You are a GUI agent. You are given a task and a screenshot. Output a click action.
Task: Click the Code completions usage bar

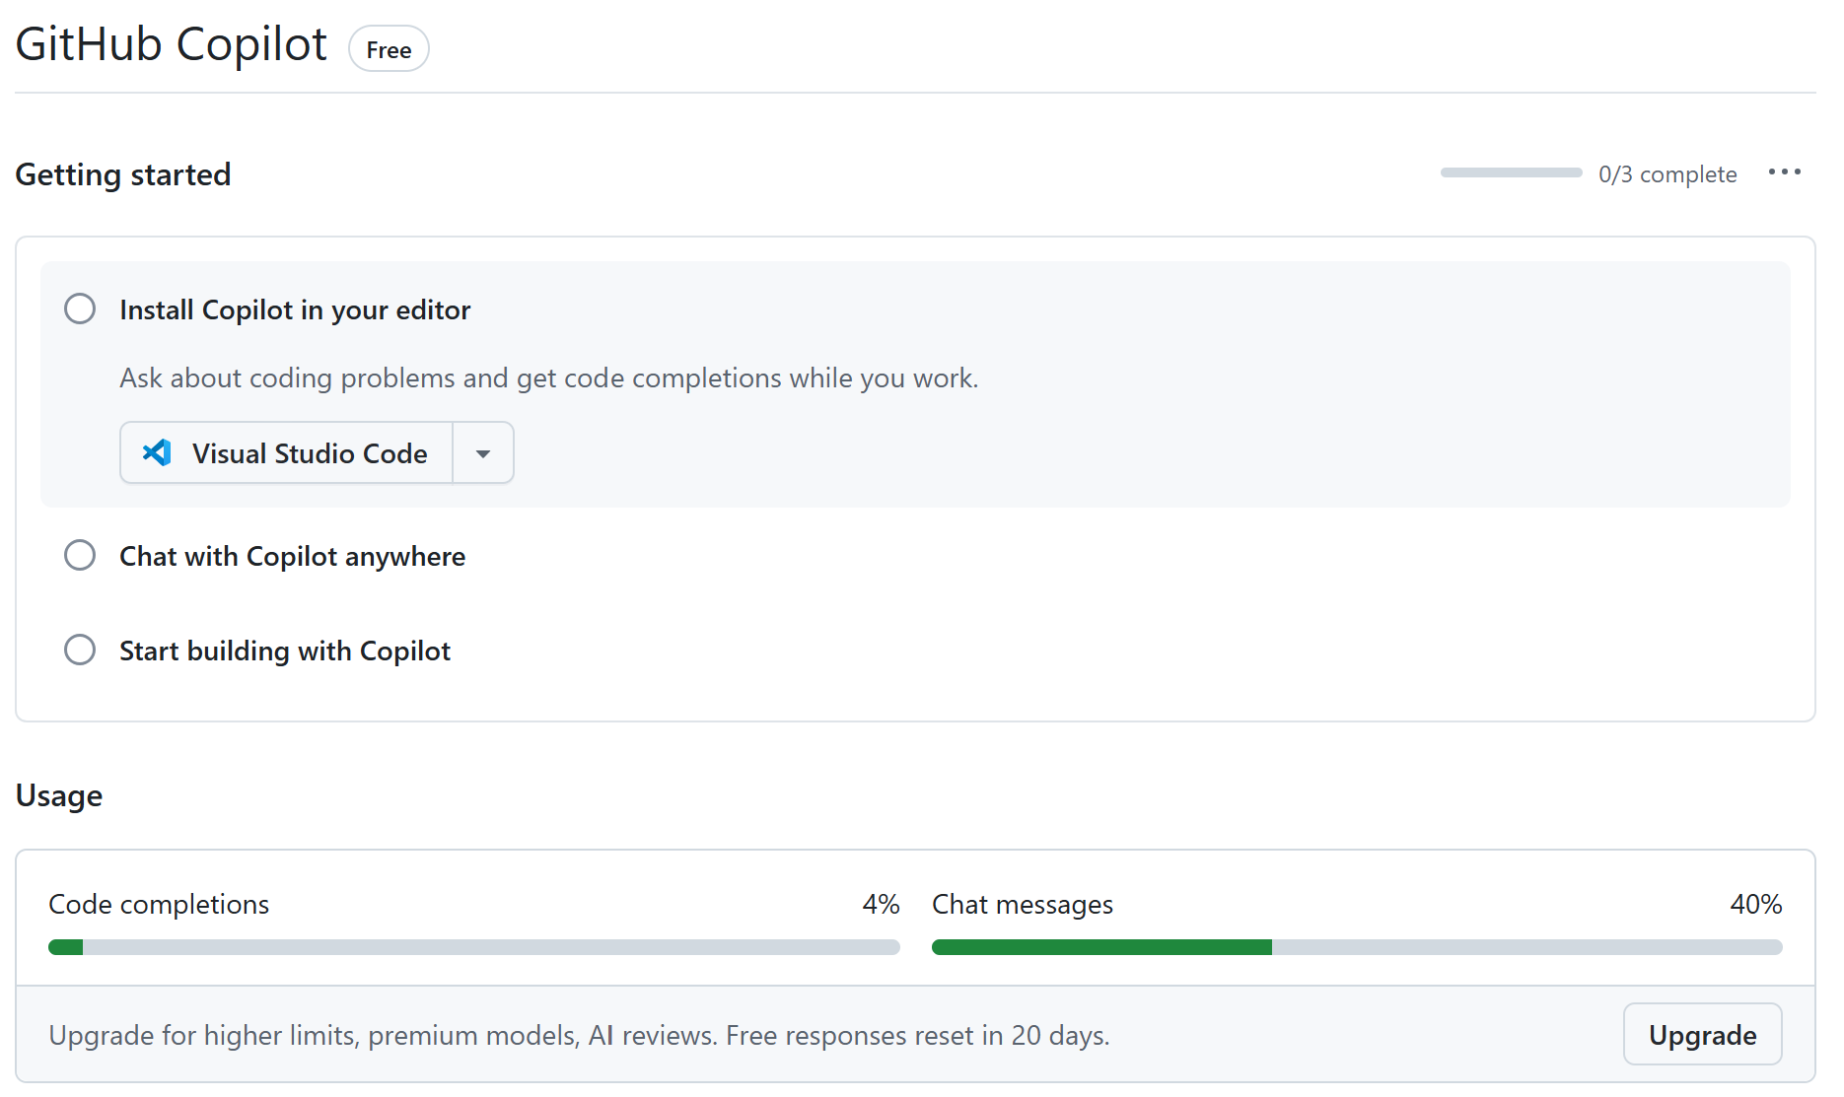point(473,947)
